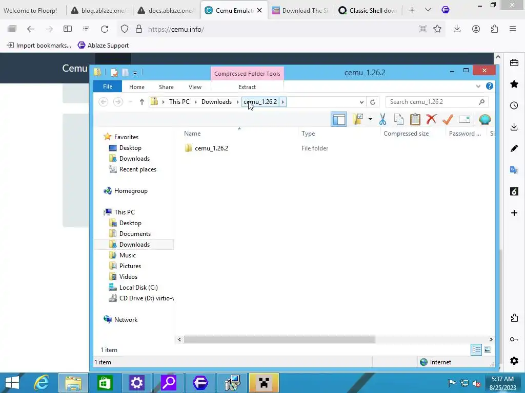
Task: Open Internet Explorer from the taskbar
Action: (42, 383)
